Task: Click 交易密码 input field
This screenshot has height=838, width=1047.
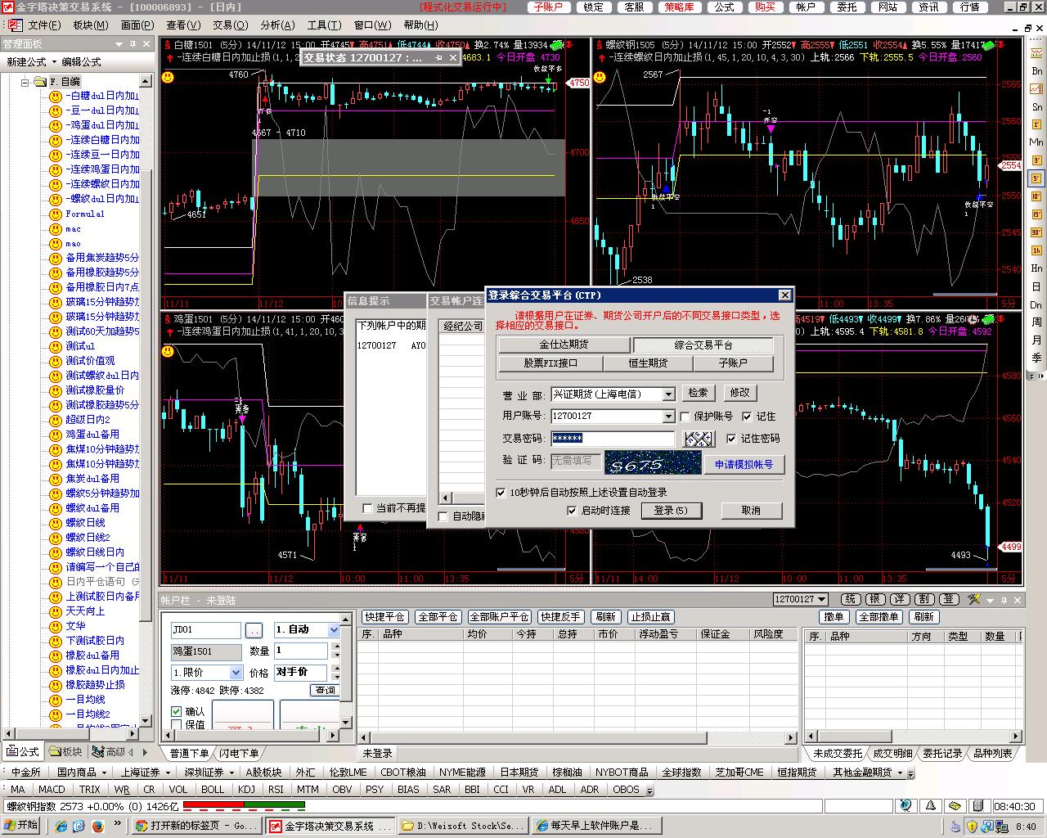Action: (612, 439)
